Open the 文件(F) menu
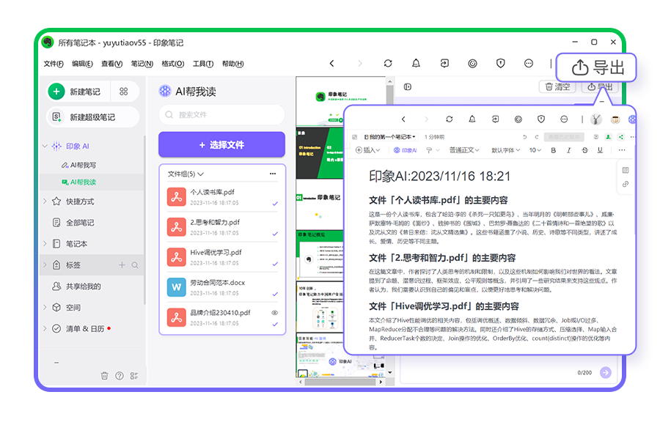The height and width of the screenshot is (422, 660). coord(54,64)
